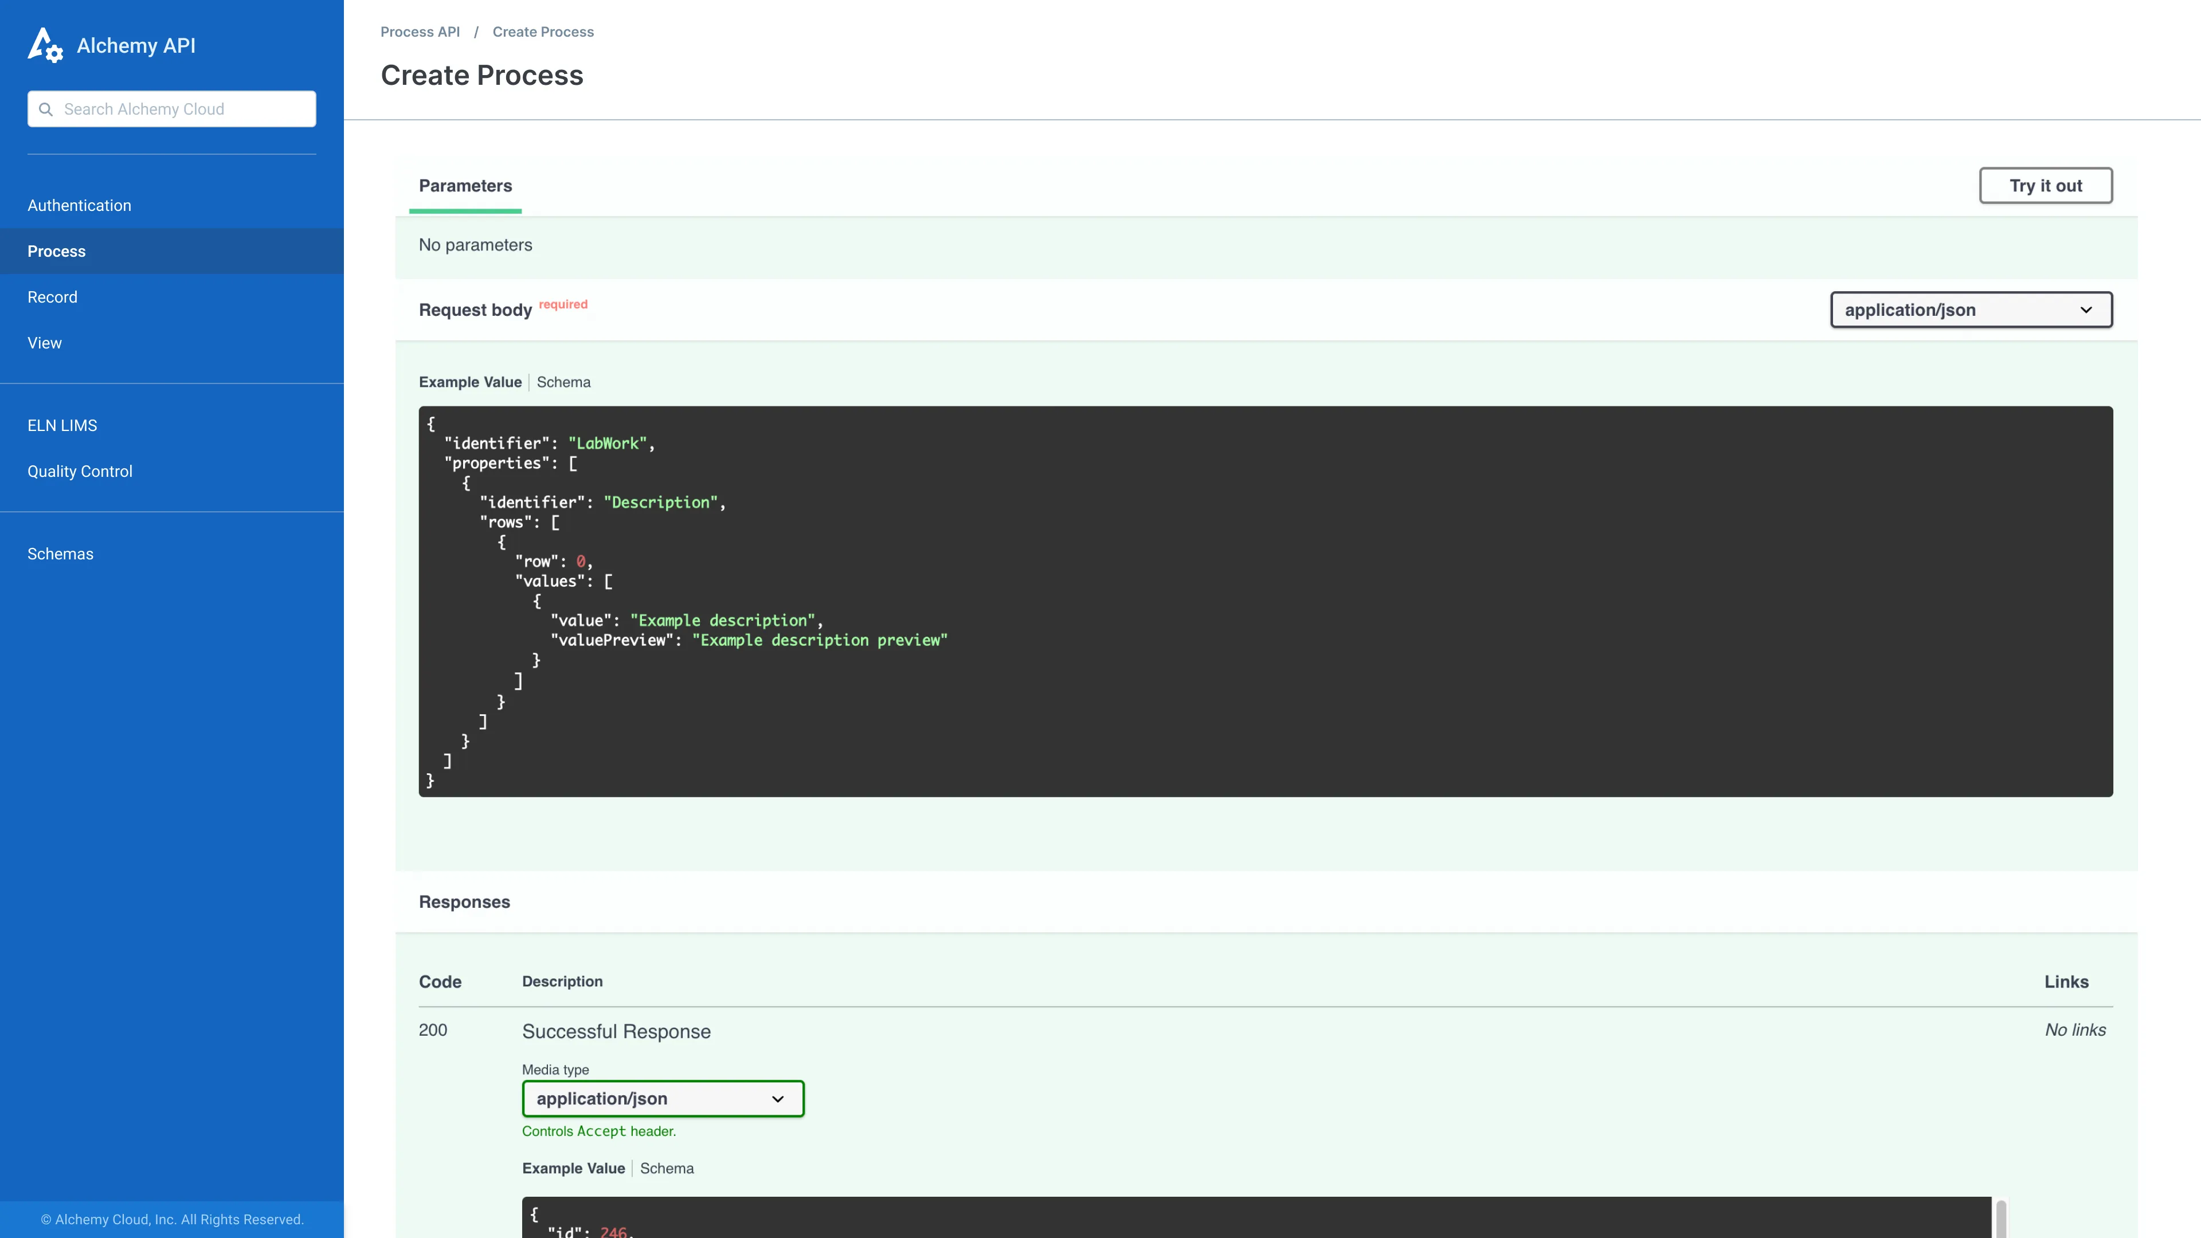Click the Try it out button

[x=2046, y=185]
